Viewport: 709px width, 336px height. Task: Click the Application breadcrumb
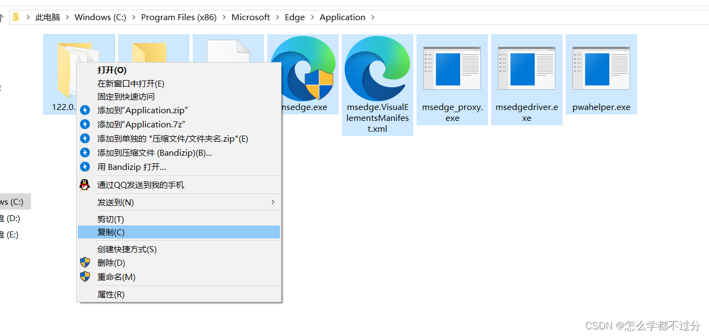click(343, 17)
